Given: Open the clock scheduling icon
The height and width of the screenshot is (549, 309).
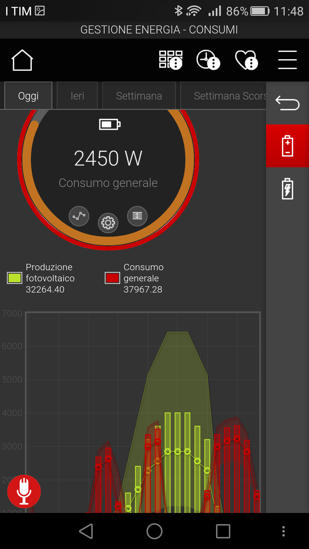Looking at the screenshot, I should (208, 60).
